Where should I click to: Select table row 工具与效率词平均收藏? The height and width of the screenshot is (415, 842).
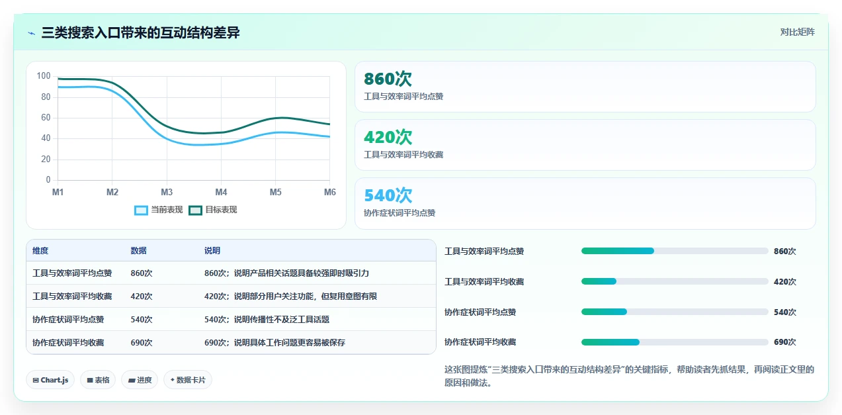pyautogui.click(x=231, y=296)
